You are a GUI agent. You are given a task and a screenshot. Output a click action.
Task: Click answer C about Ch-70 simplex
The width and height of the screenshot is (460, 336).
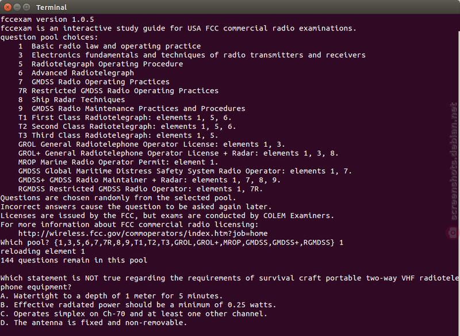coord(134,314)
